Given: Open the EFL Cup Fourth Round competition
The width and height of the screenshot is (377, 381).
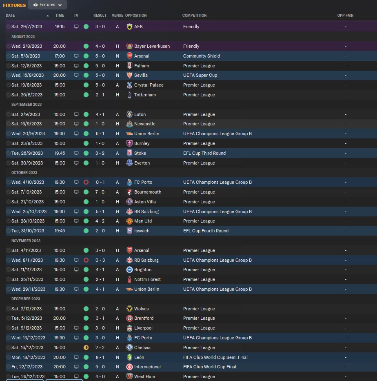Looking at the screenshot, I should pyautogui.click(x=206, y=231).
